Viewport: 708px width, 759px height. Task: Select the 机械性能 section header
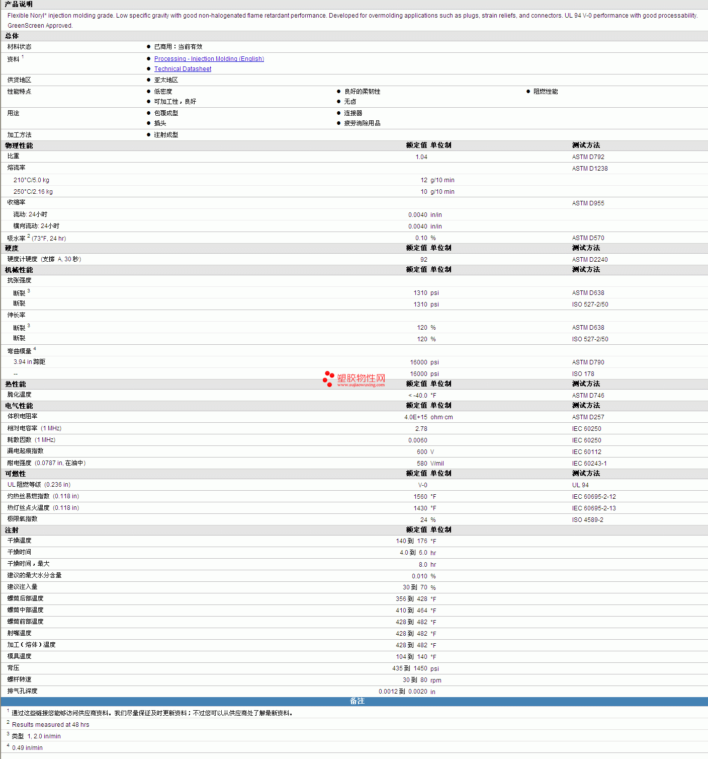[x=19, y=270]
